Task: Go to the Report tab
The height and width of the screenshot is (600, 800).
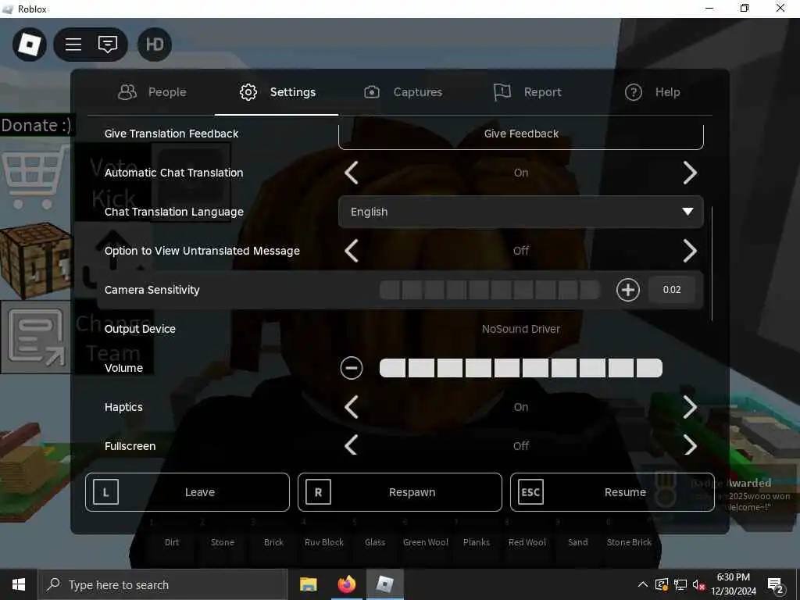Action: click(527, 92)
